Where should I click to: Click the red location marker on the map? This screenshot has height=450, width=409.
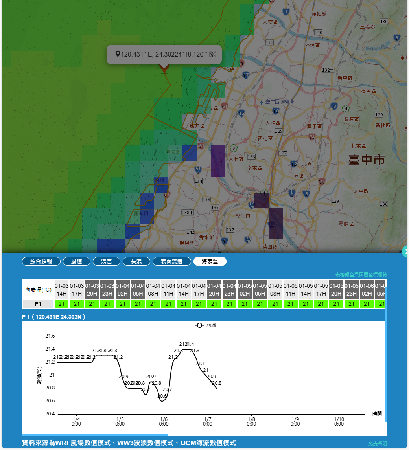click(164, 69)
